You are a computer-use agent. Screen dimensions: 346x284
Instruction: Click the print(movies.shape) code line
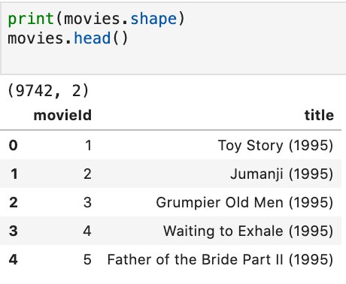pos(96,19)
